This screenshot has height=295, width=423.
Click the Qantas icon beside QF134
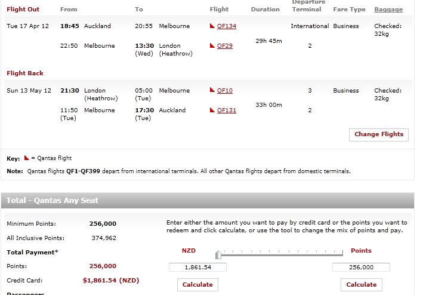212,26
